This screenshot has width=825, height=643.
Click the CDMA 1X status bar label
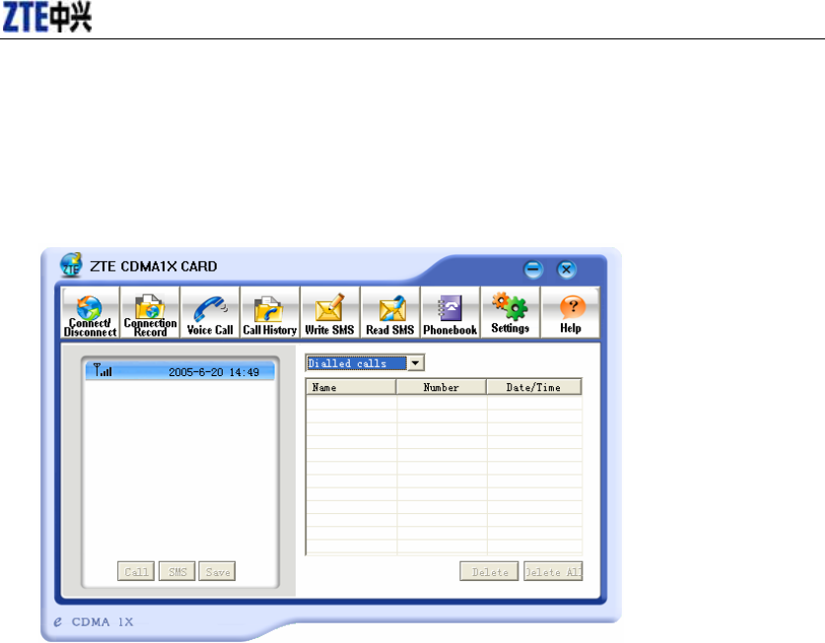(103, 622)
